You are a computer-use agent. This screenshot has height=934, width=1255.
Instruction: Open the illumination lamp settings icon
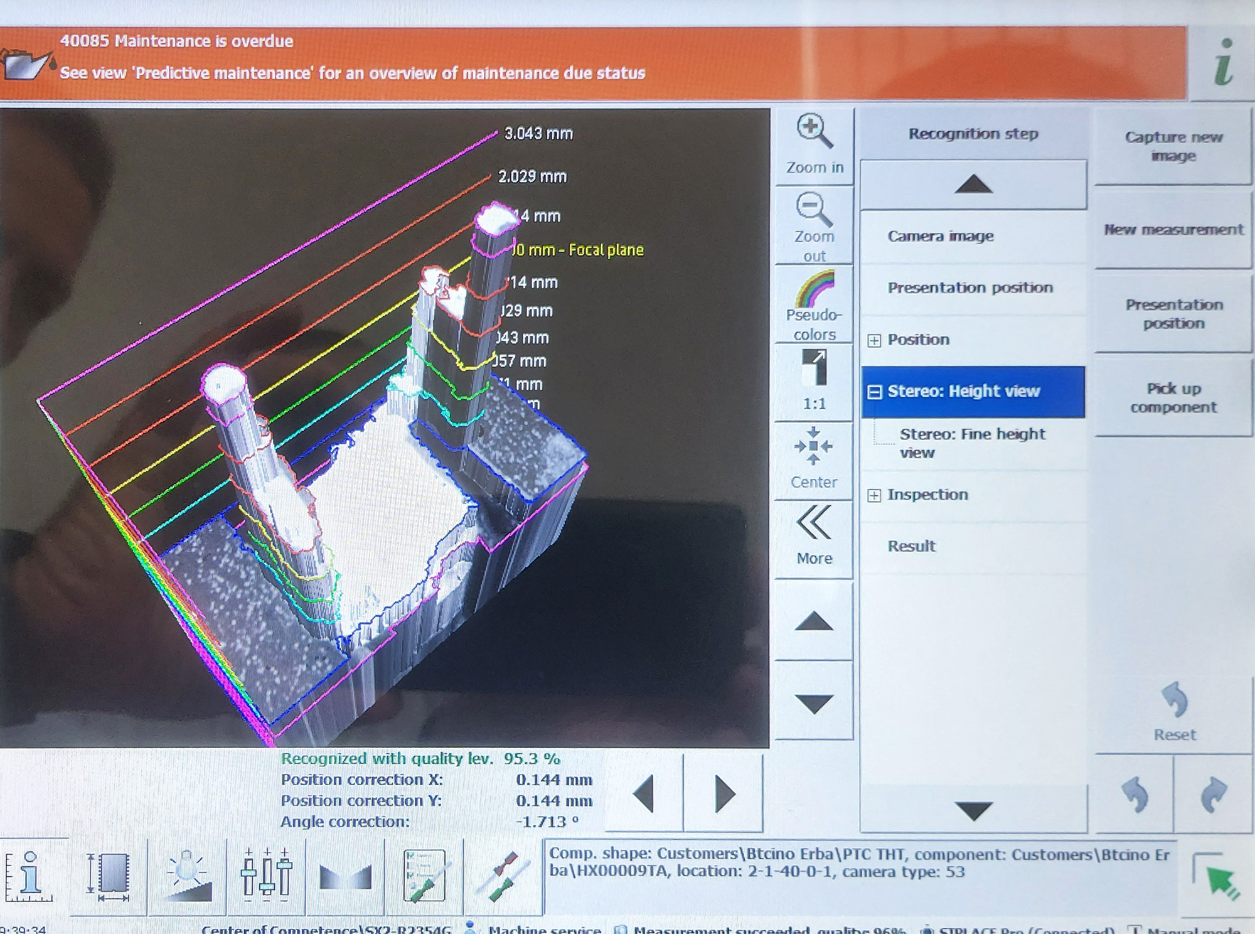tap(187, 876)
